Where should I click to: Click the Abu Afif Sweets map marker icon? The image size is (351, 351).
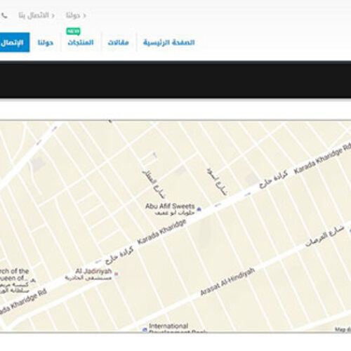(x=199, y=209)
